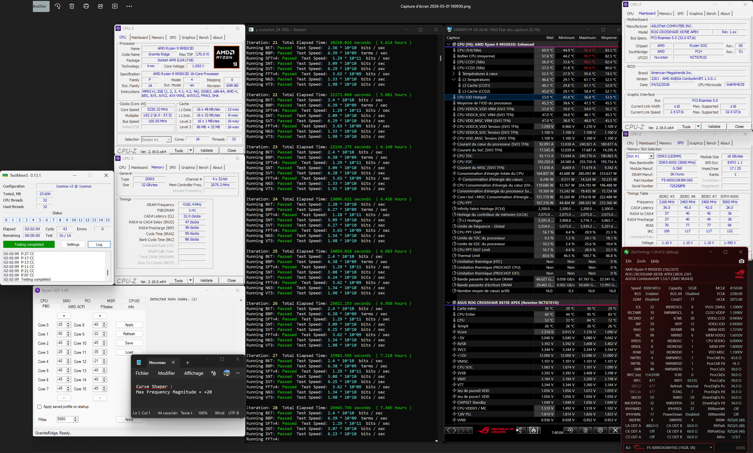Screen dimensions: 753x453
Task: Take screenshot with ZenTimings camera icon
Action: coord(741,261)
